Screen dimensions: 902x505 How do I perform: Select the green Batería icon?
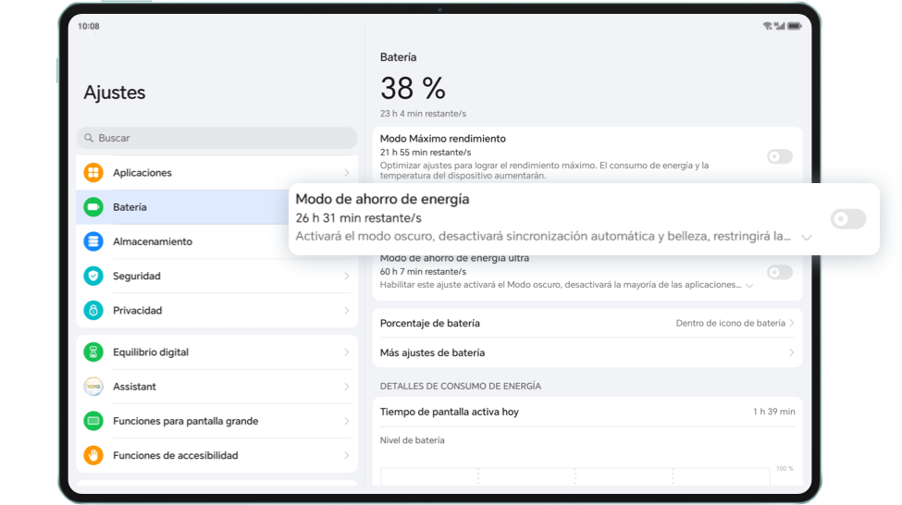click(93, 207)
